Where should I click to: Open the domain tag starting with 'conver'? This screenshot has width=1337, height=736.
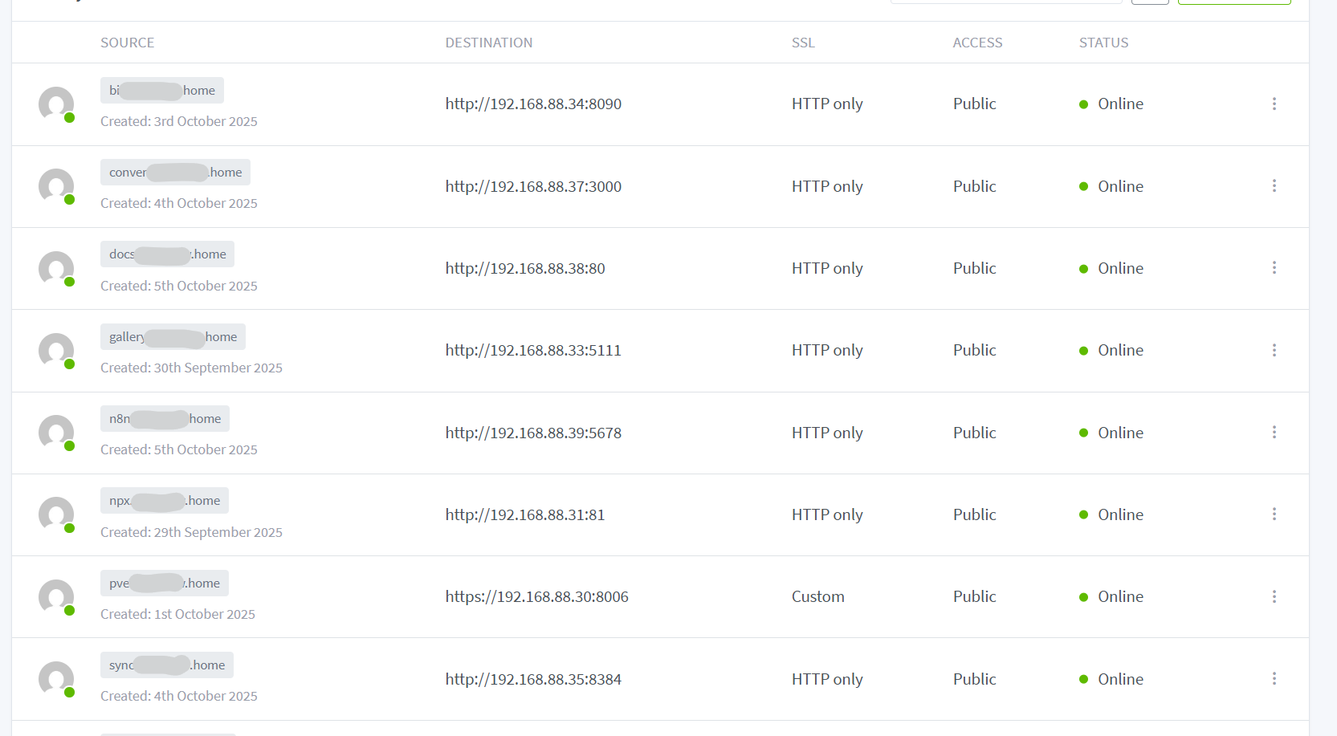point(175,173)
